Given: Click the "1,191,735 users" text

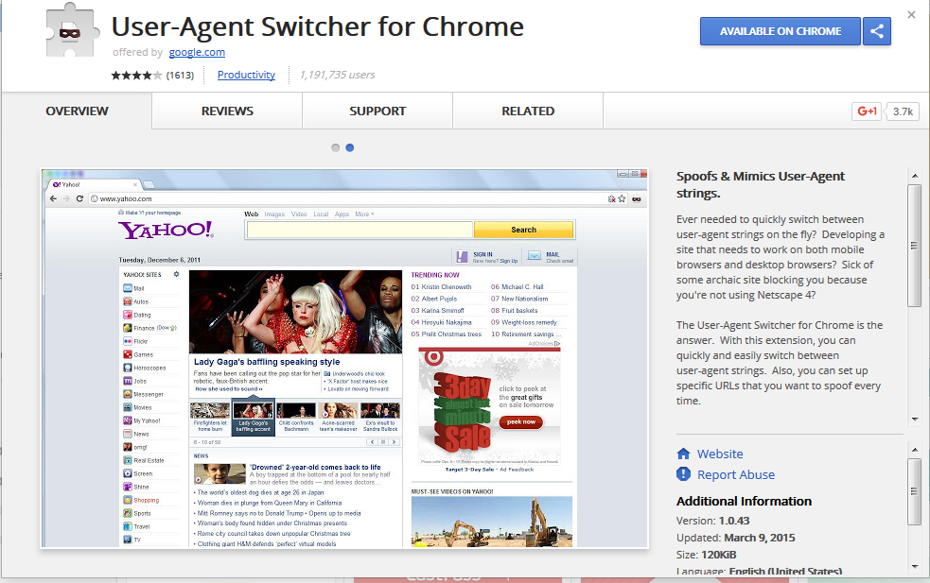Looking at the screenshot, I should tap(338, 75).
